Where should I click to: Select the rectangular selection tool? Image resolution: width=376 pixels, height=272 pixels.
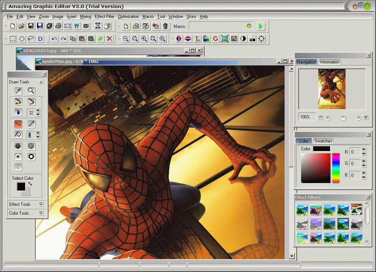(13, 39)
